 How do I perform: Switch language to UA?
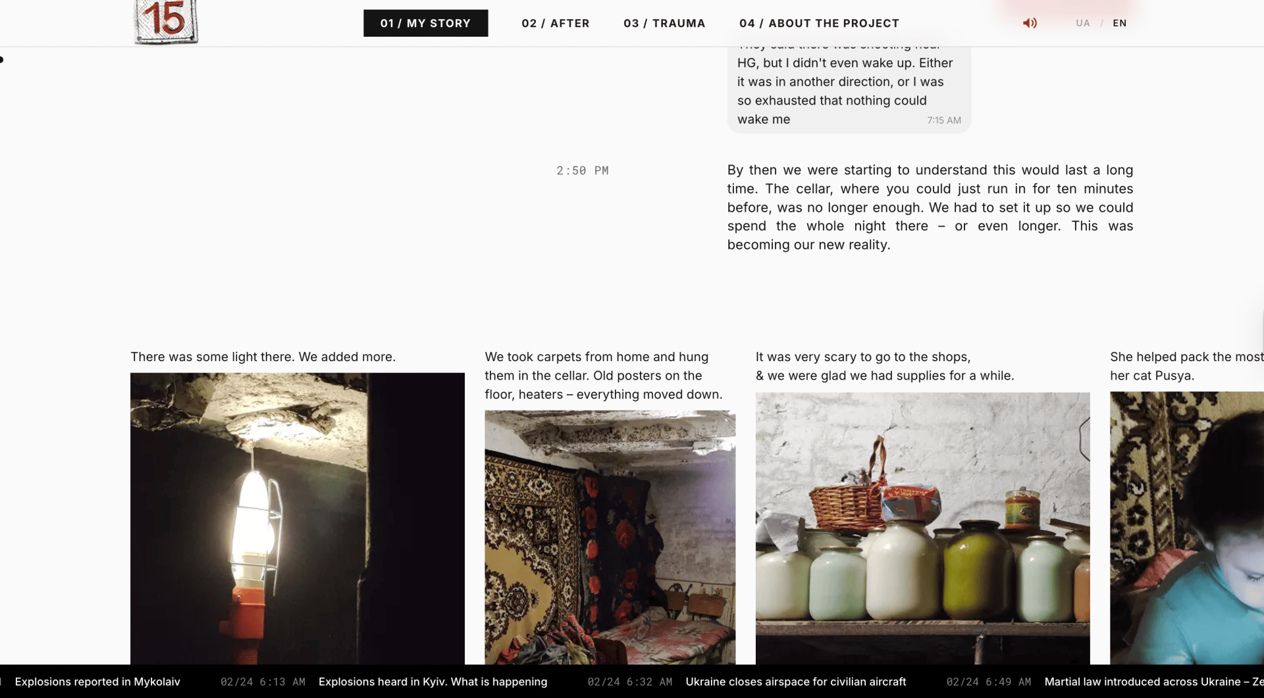[x=1082, y=23]
